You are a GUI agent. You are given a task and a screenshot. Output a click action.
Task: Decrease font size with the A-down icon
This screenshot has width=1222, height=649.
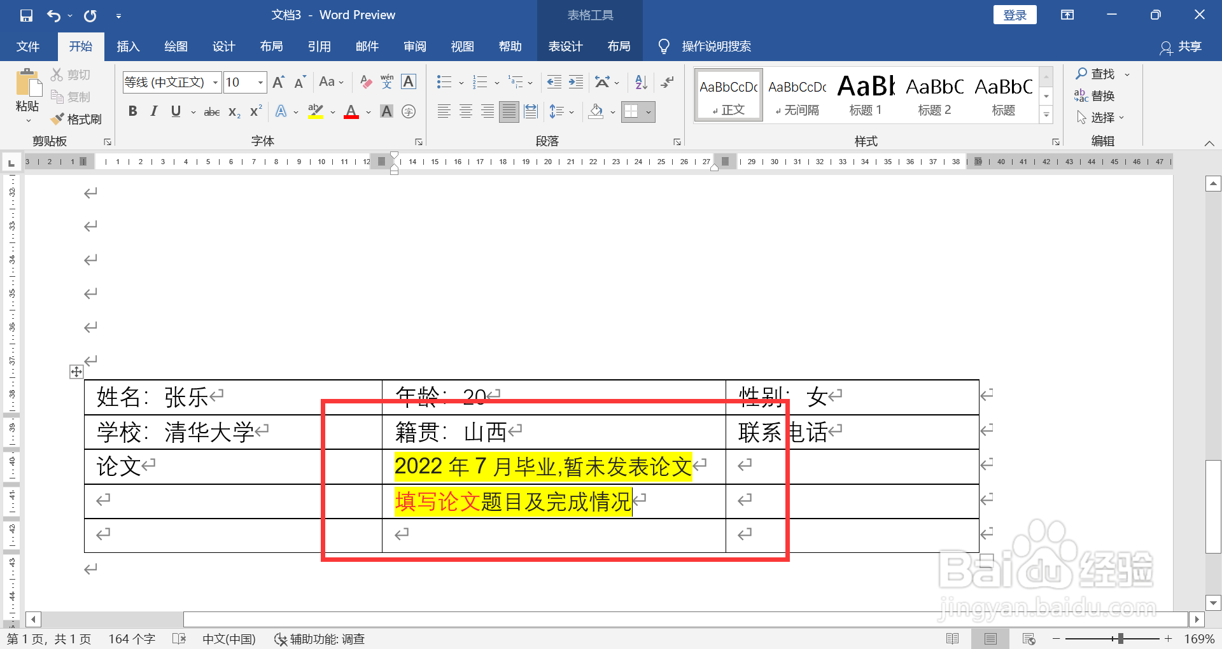pyautogui.click(x=300, y=82)
